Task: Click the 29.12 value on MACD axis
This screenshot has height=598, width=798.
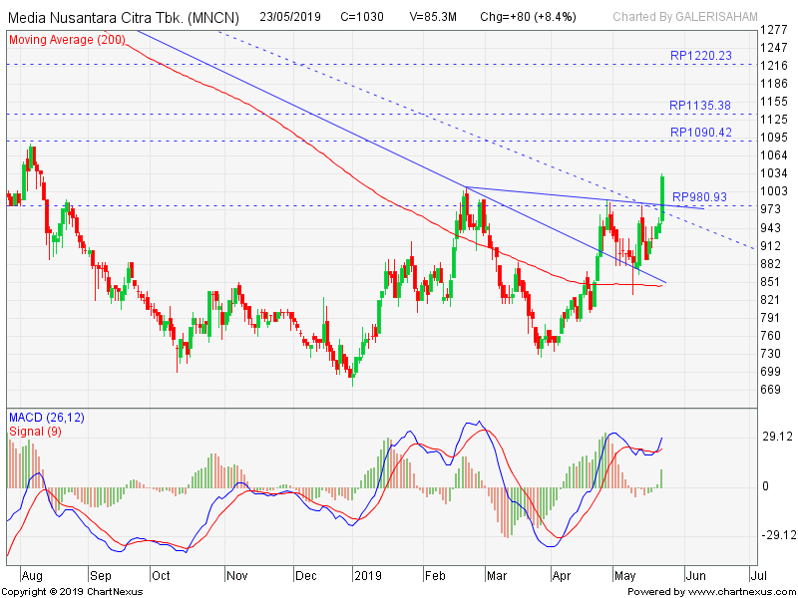Action: pos(777,437)
